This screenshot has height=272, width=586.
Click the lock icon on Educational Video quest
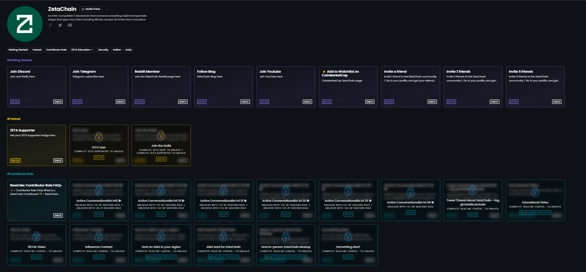(x=535, y=192)
